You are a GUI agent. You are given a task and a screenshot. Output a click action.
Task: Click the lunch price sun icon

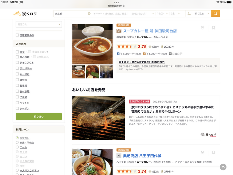[x=144, y=54]
